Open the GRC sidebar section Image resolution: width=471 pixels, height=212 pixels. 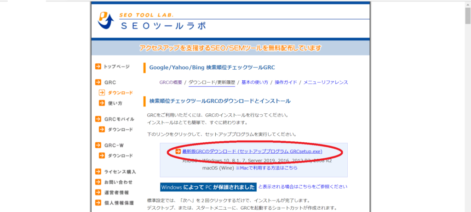point(110,82)
